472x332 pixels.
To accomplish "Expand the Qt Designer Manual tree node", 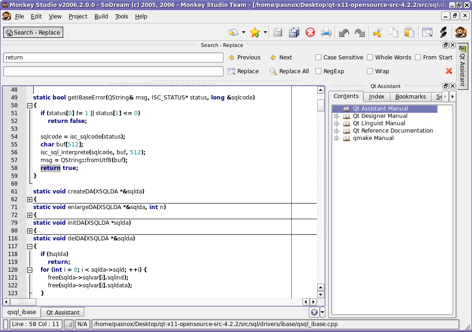I will click(336, 116).
